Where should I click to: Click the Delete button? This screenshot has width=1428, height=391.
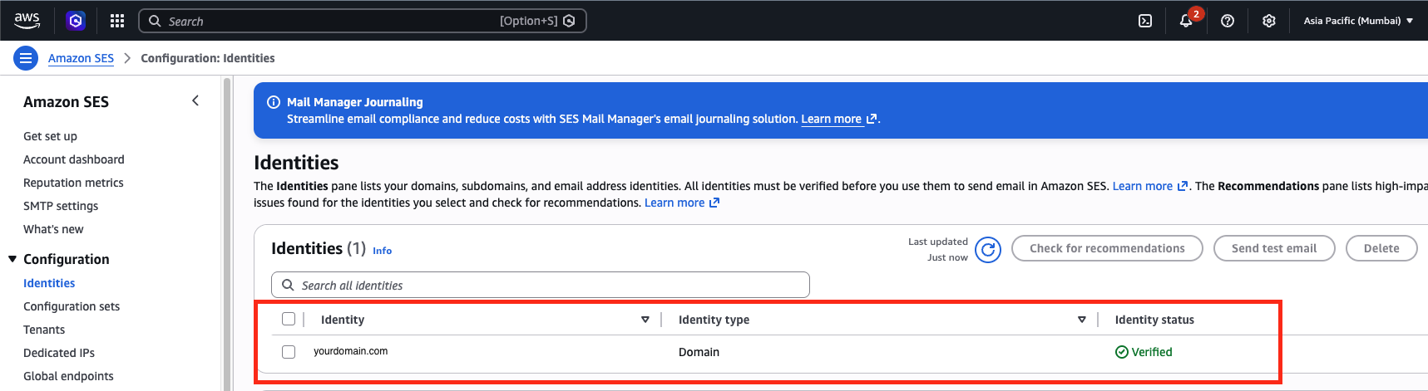coord(1381,248)
